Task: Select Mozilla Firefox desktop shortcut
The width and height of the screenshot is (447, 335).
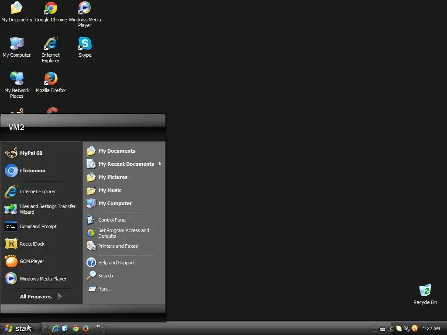Action: pyautogui.click(x=51, y=82)
